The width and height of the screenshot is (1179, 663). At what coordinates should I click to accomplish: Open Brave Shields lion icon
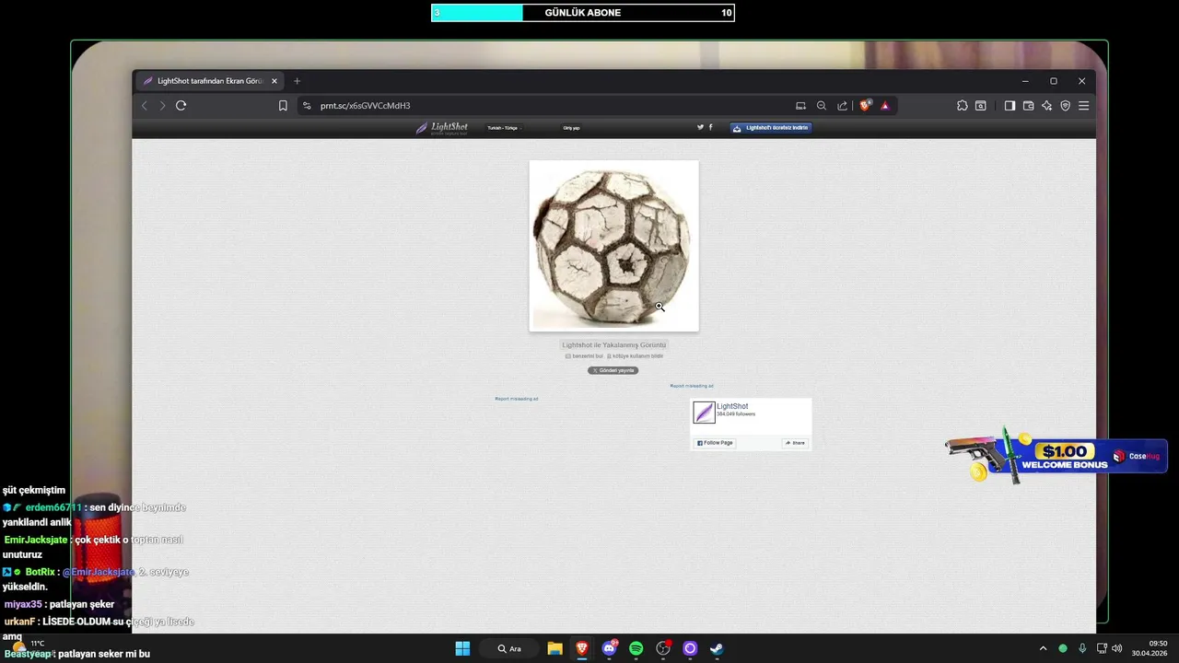coord(865,106)
